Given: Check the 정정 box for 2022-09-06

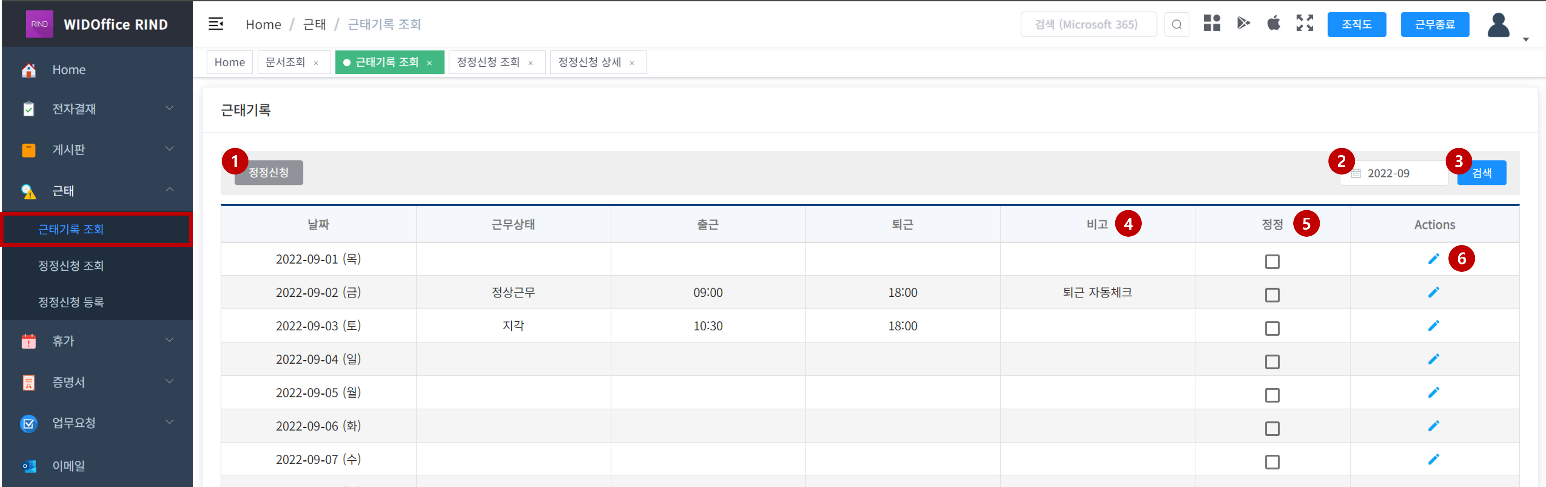Looking at the screenshot, I should [x=1272, y=429].
